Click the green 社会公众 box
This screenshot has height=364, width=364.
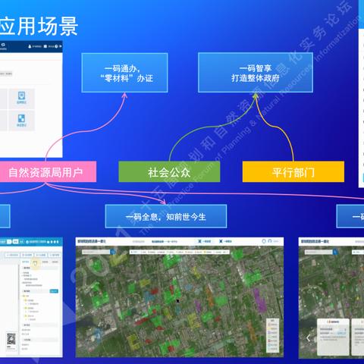(x=169, y=171)
